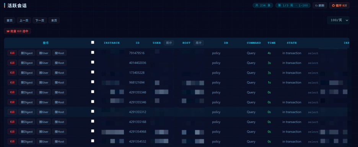358x147 pixels.
Task: Click the 1s time value
Action: tap(269, 83)
